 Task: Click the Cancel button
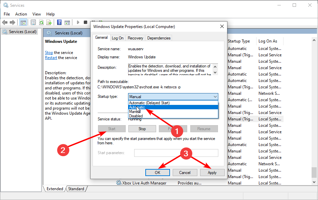click(x=185, y=173)
